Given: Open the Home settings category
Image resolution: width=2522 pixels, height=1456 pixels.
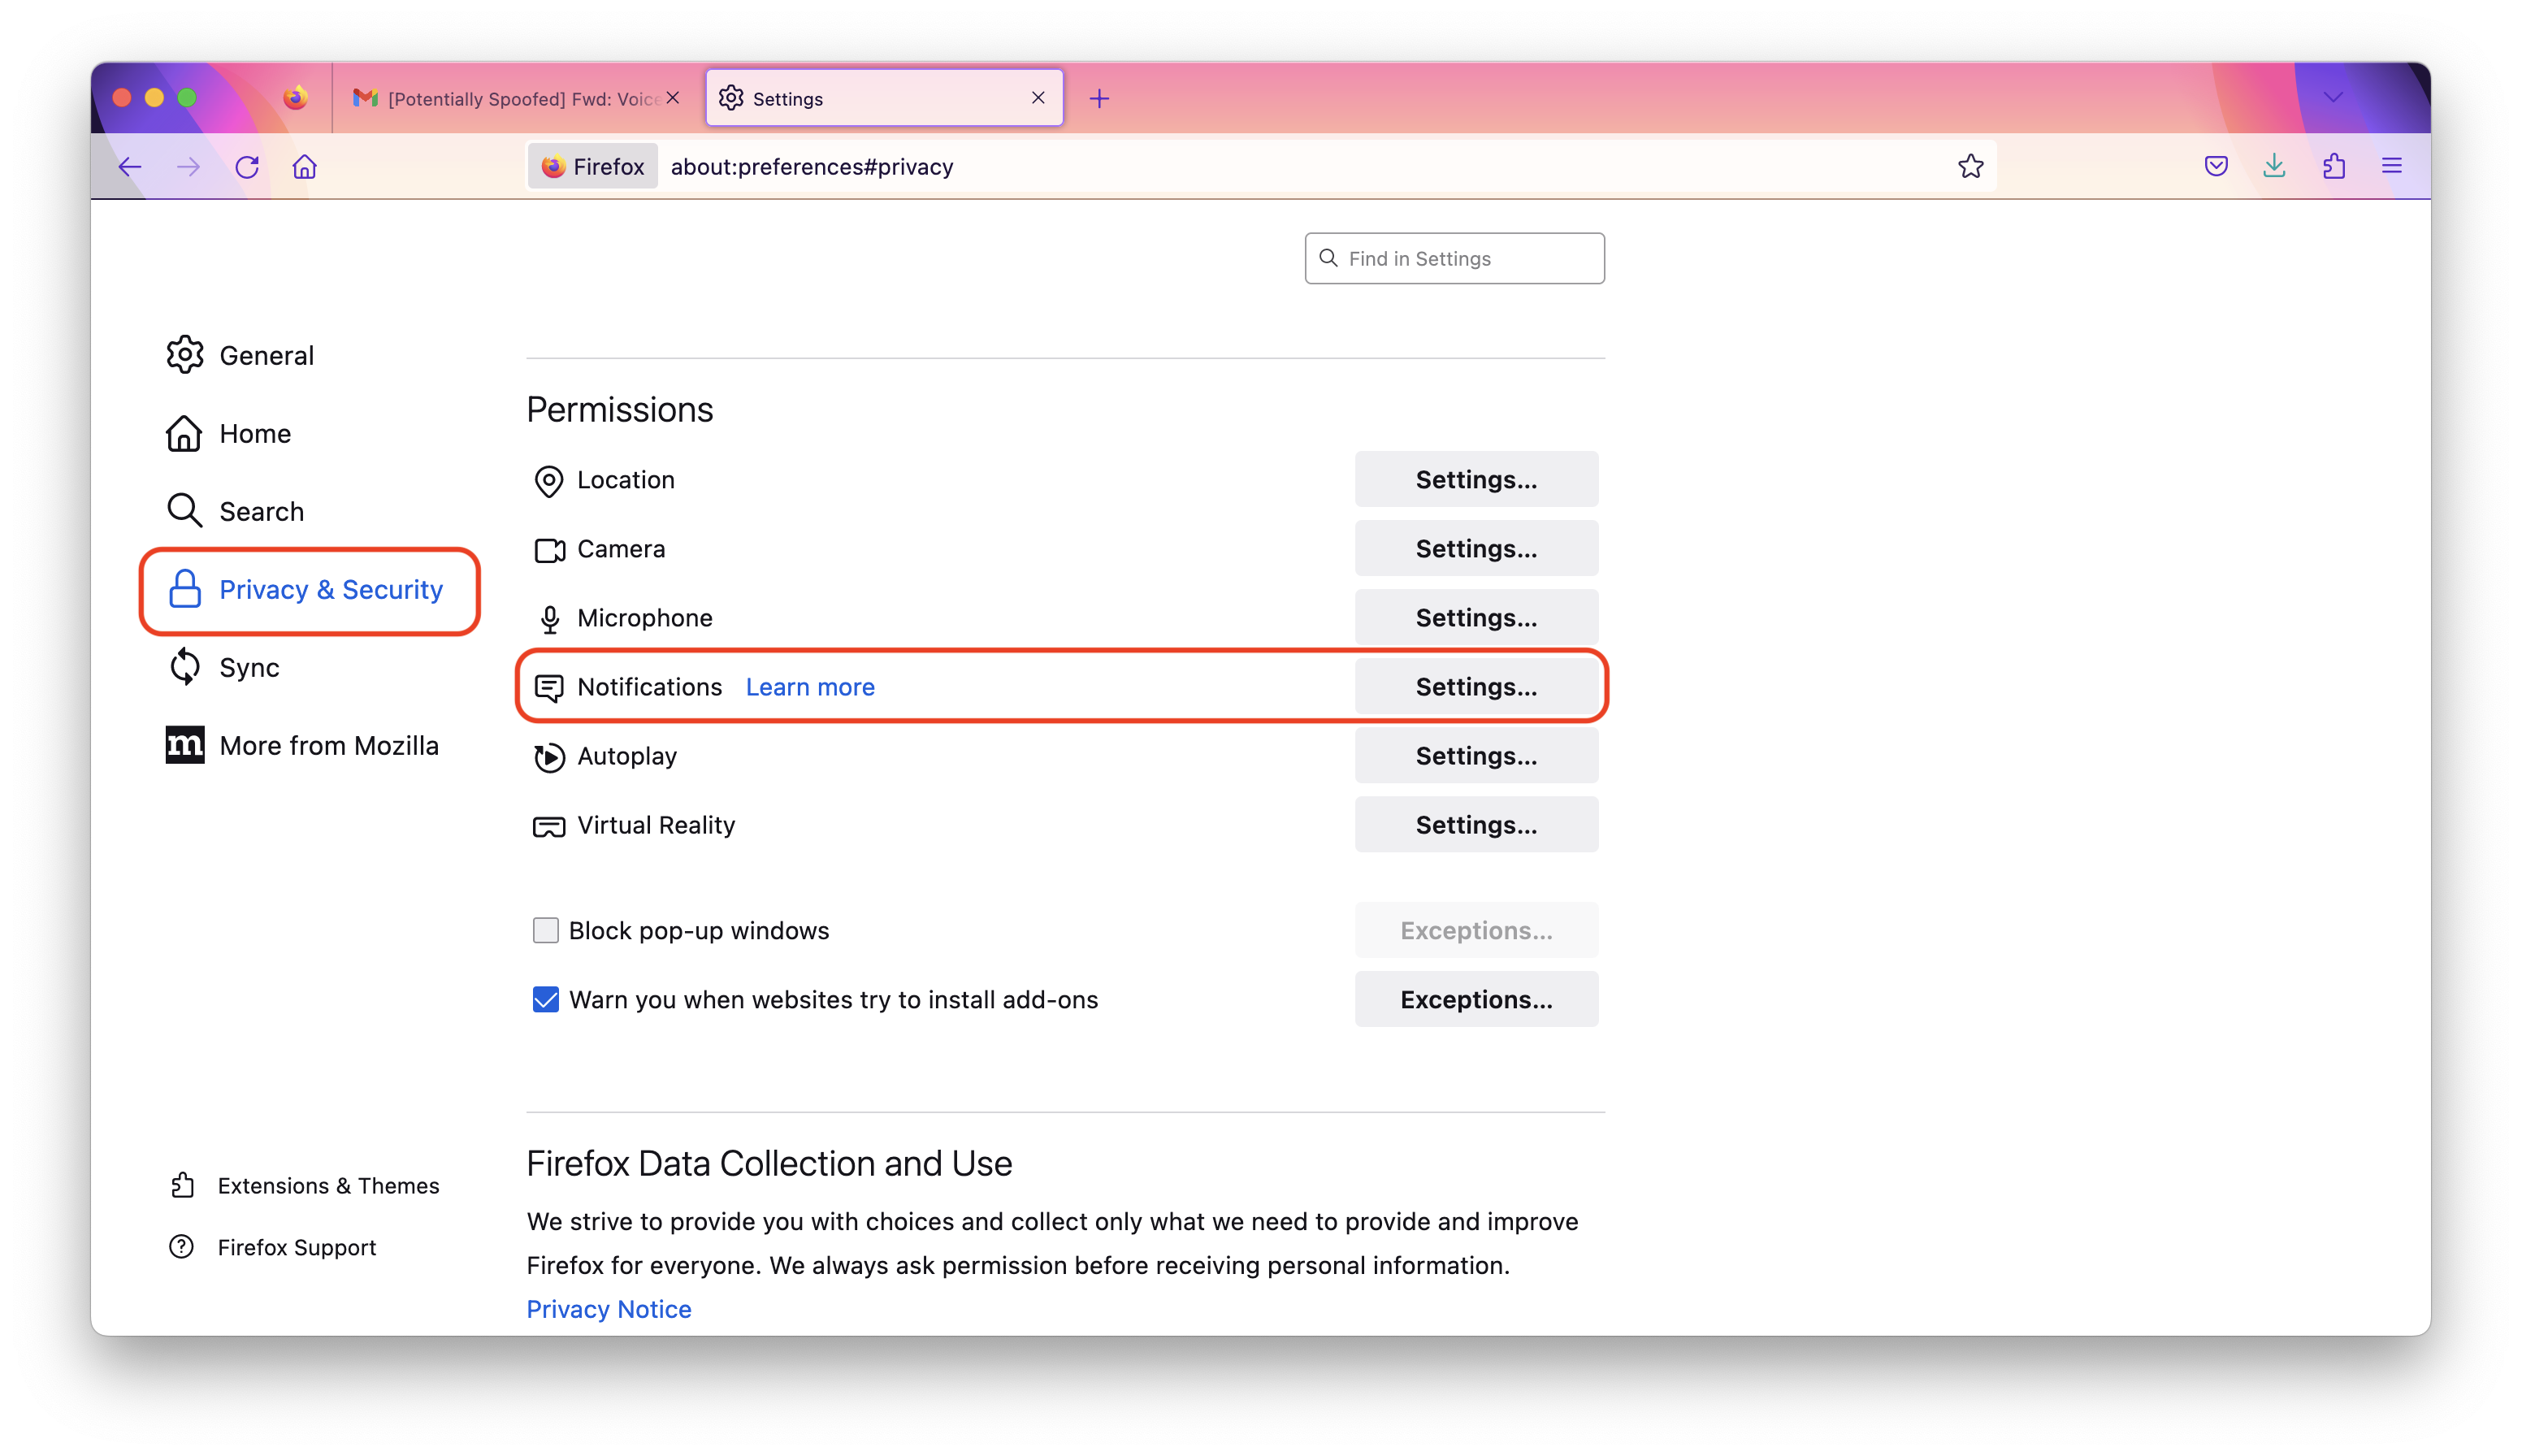Looking at the screenshot, I should coord(229,433).
